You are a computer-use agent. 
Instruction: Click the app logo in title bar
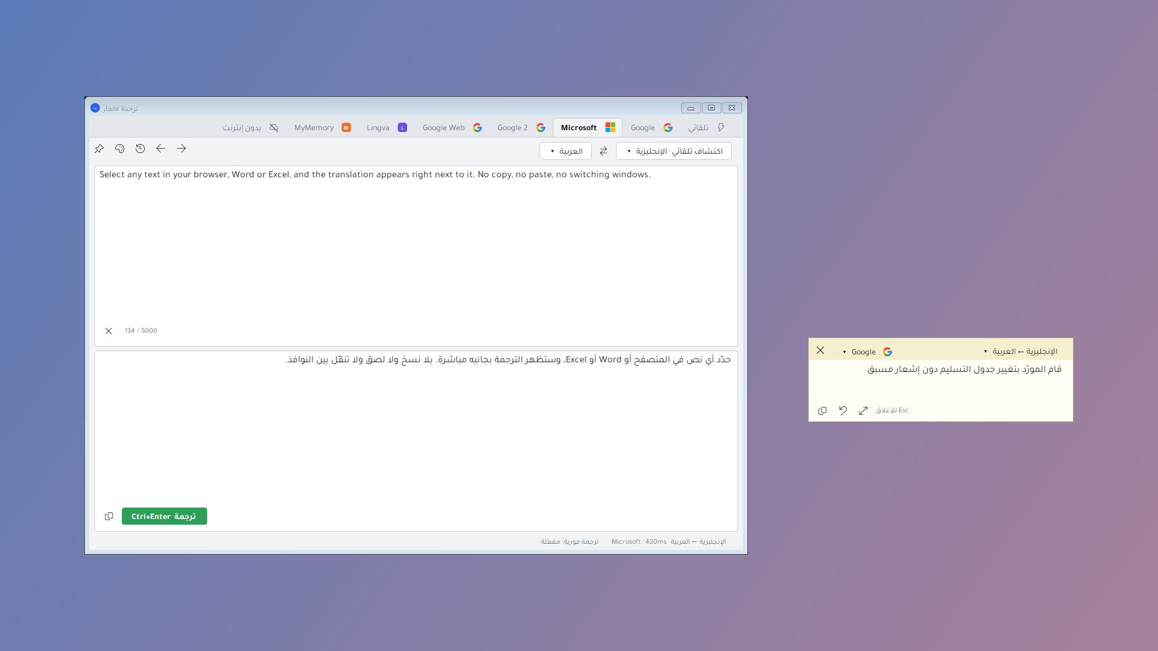point(95,108)
